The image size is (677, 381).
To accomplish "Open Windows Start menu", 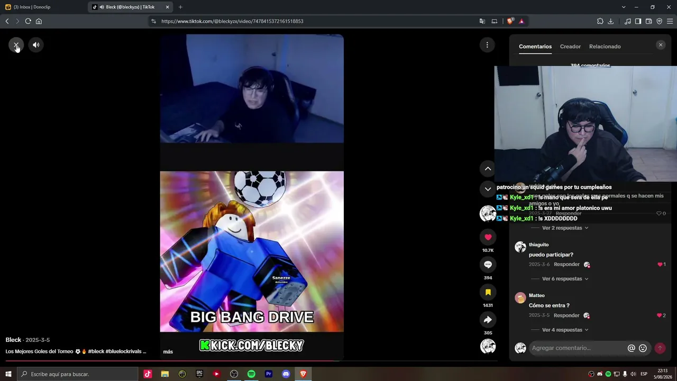I will click(8, 374).
